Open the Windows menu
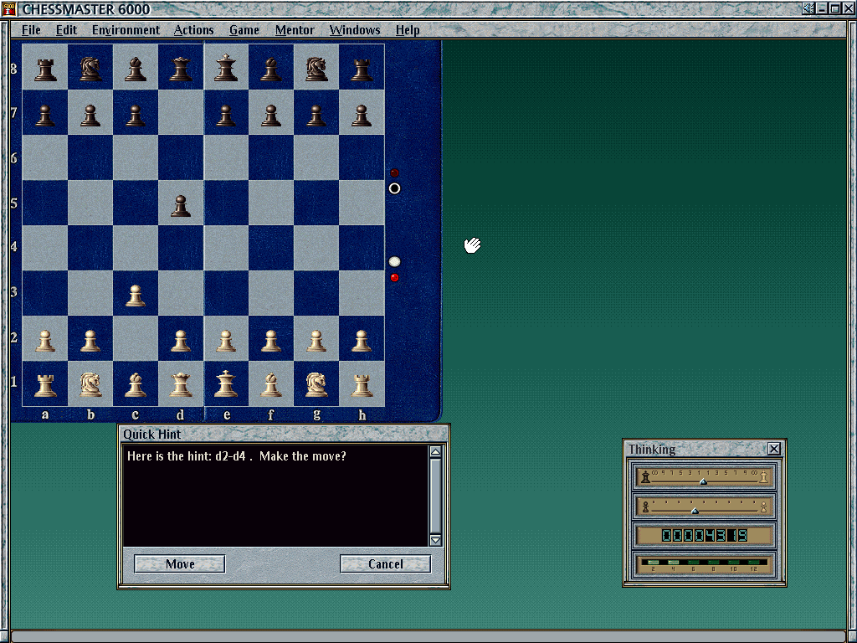Screen dimensions: 857x643 (355, 30)
